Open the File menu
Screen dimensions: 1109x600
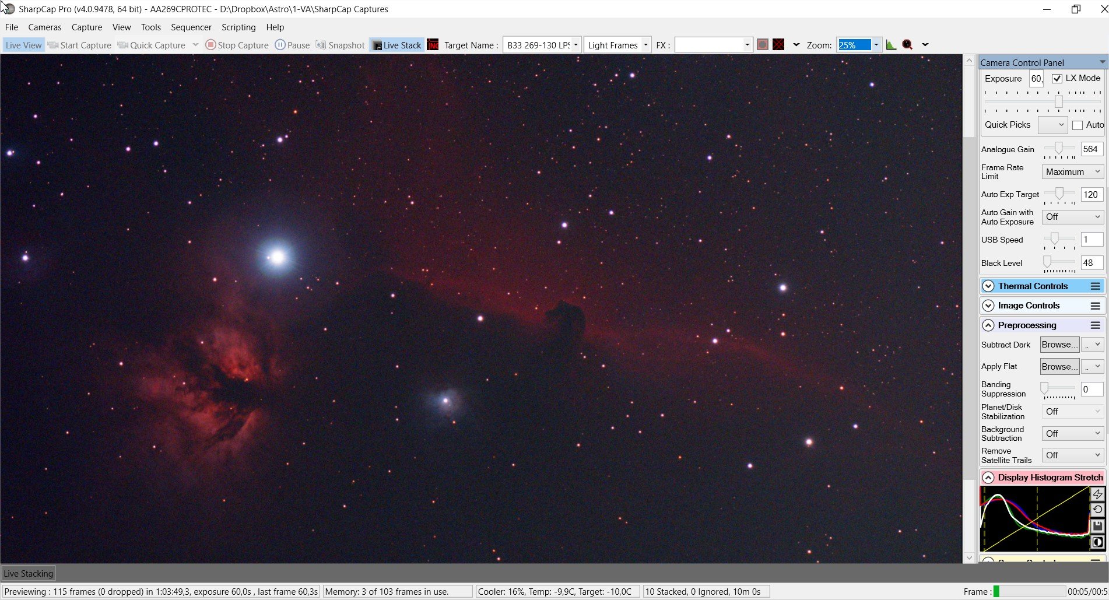(12, 27)
